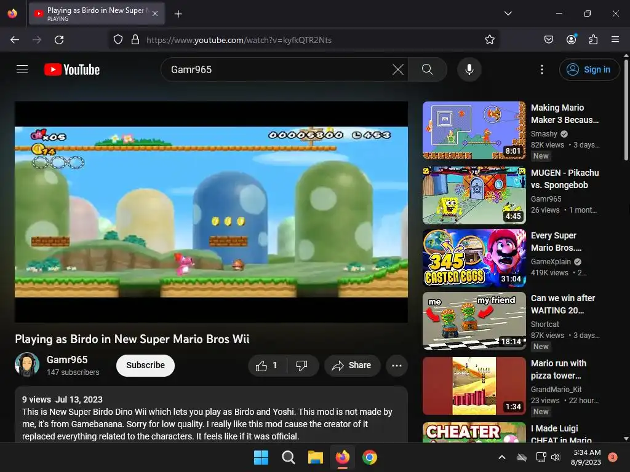Go to the YouTube home logo
The height and width of the screenshot is (472, 630).
click(x=72, y=69)
